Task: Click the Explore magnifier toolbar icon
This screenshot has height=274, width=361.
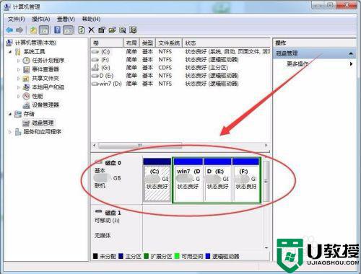Action: click(123, 30)
